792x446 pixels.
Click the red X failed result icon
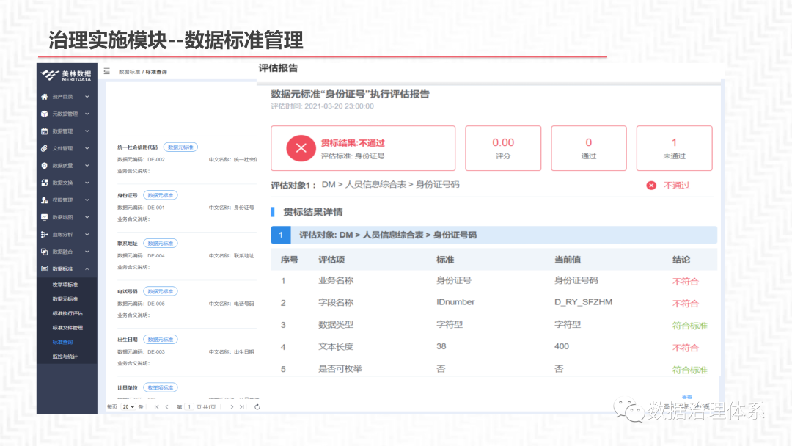[301, 148]
